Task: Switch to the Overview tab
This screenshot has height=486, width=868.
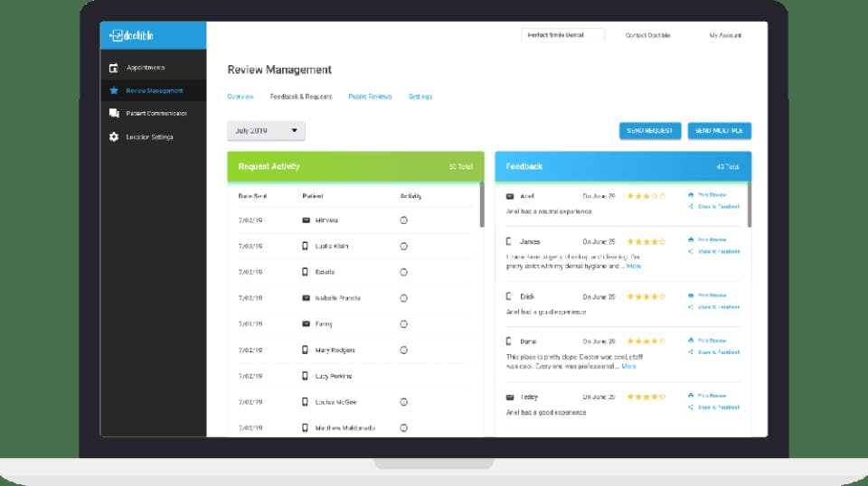Action: tap(241, 96)
